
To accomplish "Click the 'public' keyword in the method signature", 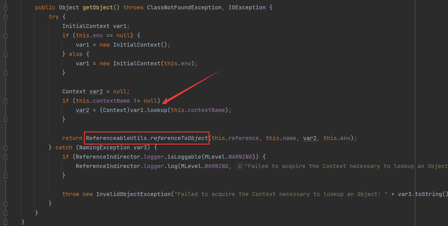I will tap(45, 8).
